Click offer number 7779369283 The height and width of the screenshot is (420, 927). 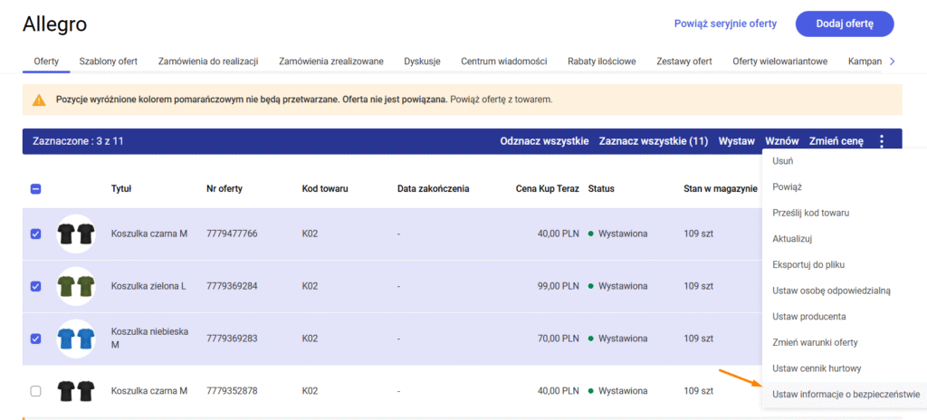(232, 339)
